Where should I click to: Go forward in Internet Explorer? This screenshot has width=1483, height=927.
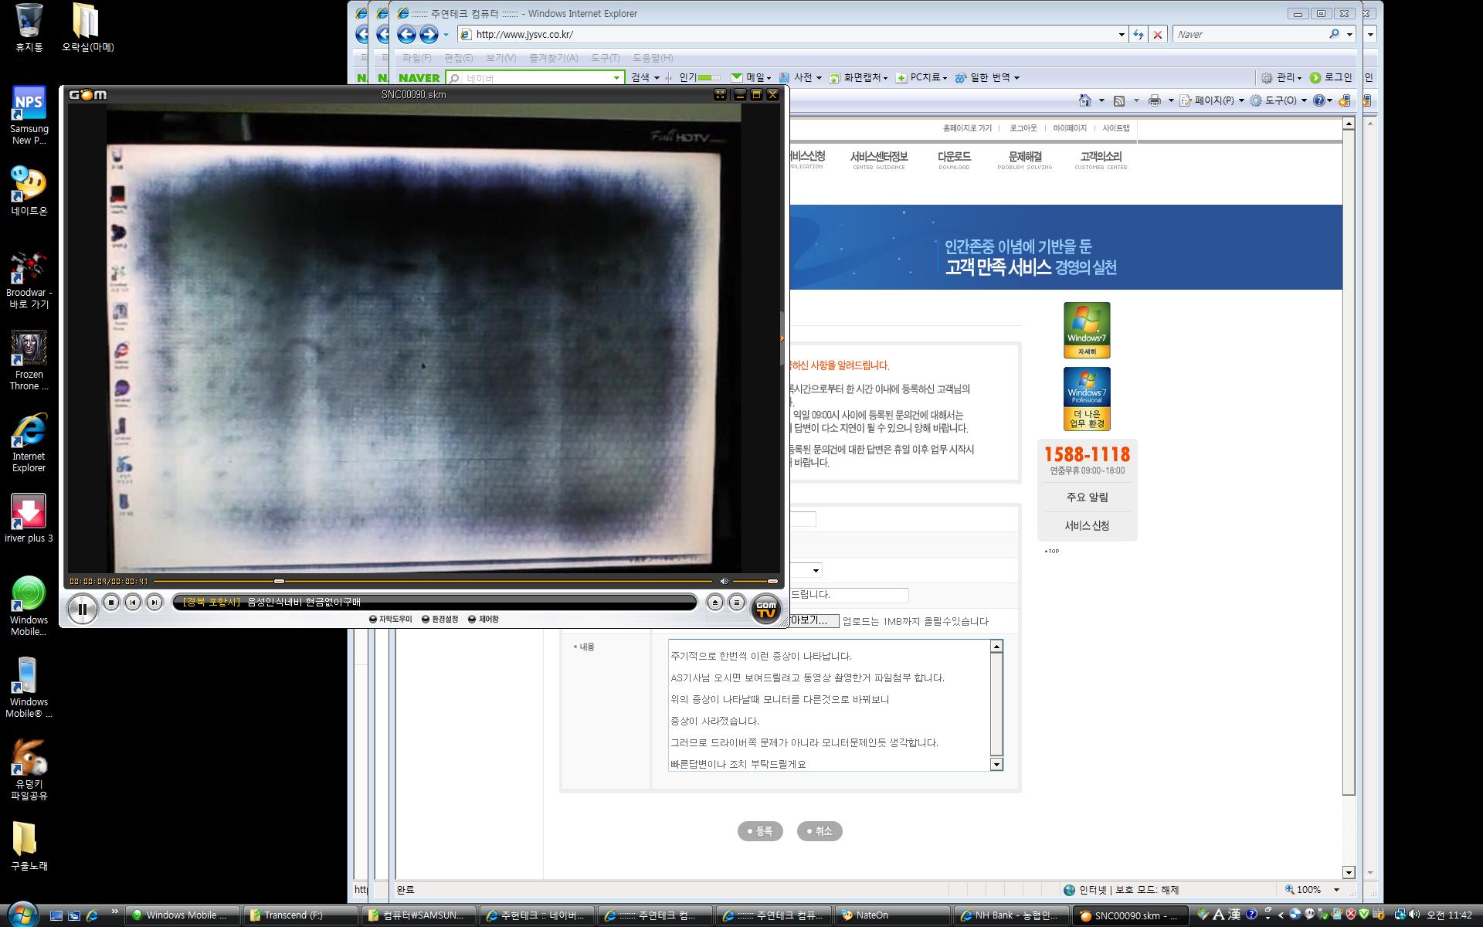click(429, 34)
